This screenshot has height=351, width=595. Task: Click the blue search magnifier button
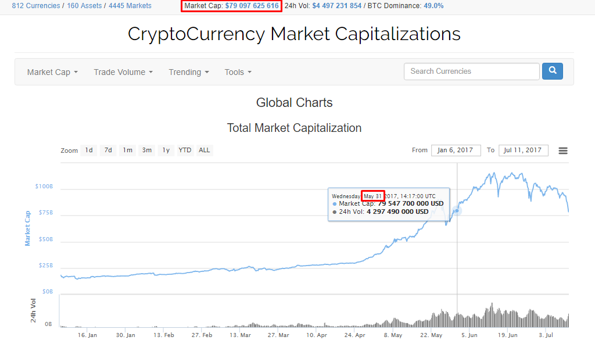coord(552,71)
